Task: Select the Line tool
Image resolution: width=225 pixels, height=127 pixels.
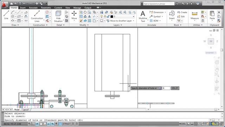Action: tap(6, 15)
